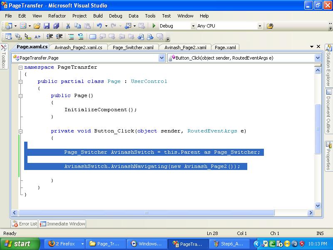Click the Save All icon
Screen dimensions: 333x250
[56, 26]
